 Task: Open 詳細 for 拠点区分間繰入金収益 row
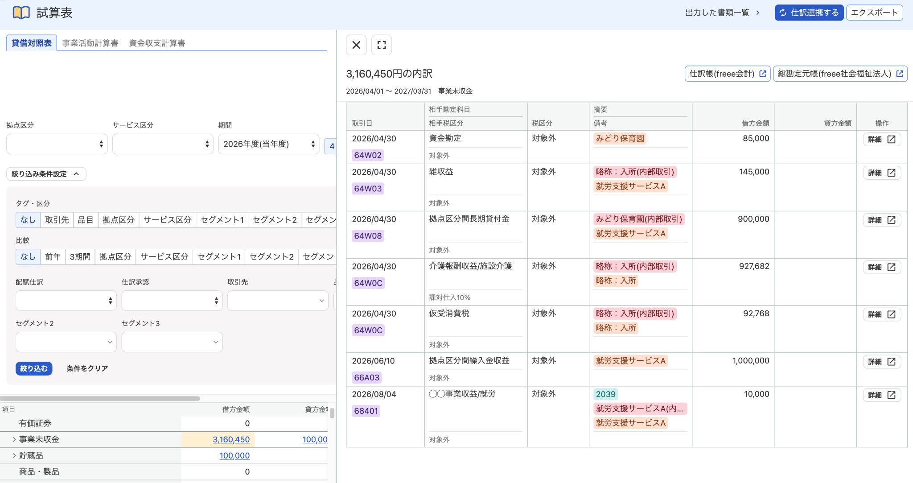882,362
